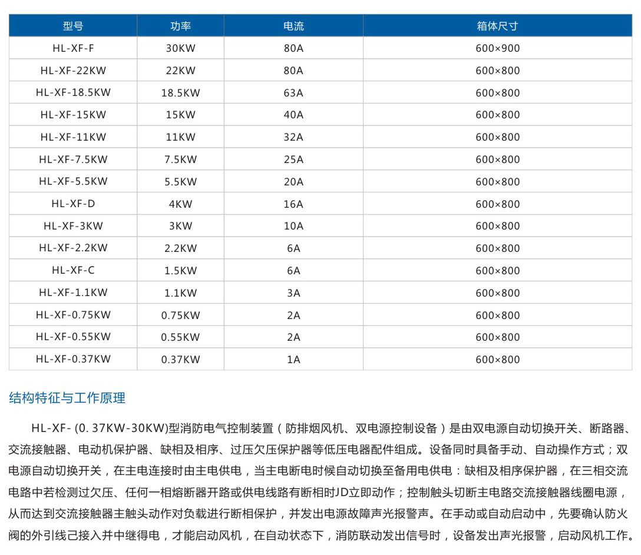Click the 15KW power cell
Viewport: 641px width, 555px height.
click(x=180, y=115)
